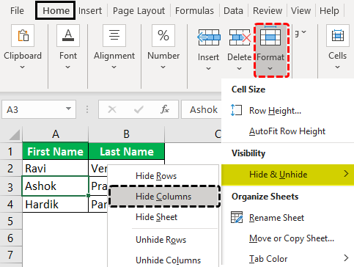Click the Last Name header cell

tap(127, 151)
